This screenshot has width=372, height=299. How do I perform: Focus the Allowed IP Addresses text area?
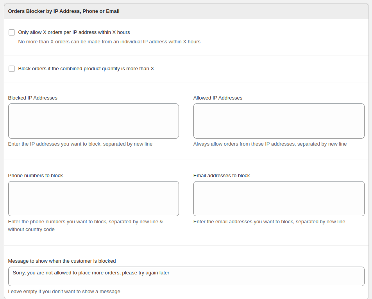(x=279, y=121)
